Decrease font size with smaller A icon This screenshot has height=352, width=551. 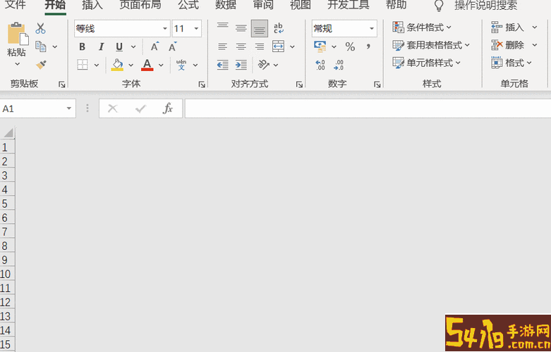pyautogui.click(x=173, y=46)
